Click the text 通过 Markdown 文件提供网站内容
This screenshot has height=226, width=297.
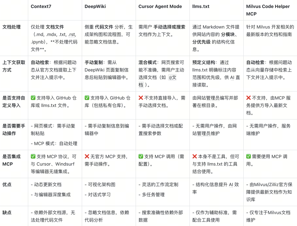[x=216, y=31]
